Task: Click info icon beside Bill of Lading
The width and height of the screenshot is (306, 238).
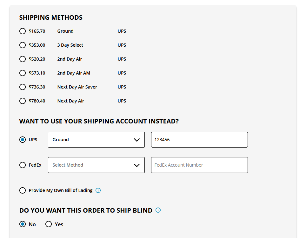Action: point(98,190)
